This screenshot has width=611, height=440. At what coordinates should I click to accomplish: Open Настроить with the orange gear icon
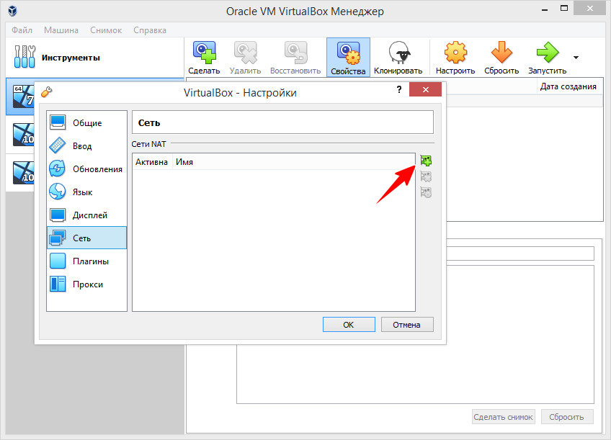(x=455, y=57)
